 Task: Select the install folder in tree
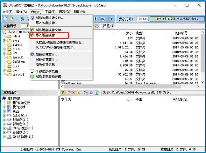tap(18, 57)
